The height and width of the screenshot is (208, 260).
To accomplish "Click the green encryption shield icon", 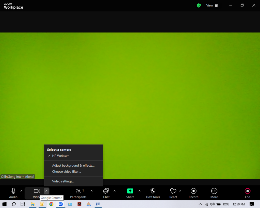I will 199,5.
